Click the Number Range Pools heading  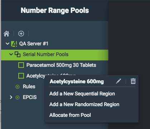tap(55, 10)
